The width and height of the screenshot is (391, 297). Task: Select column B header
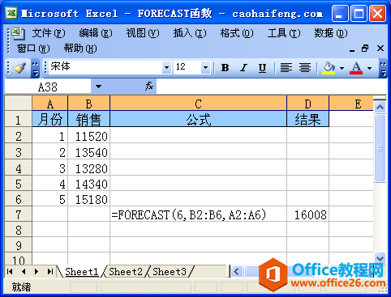coord(89,104)
